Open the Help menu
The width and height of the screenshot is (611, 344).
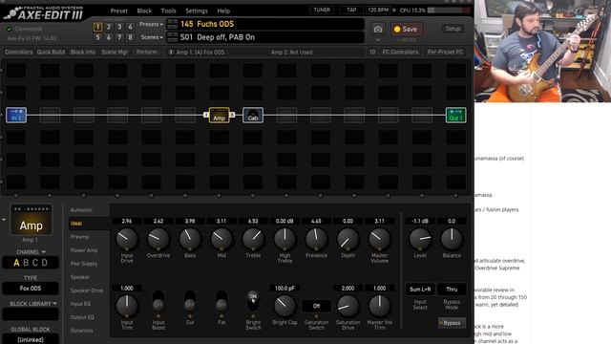click(x=223, y=11)
